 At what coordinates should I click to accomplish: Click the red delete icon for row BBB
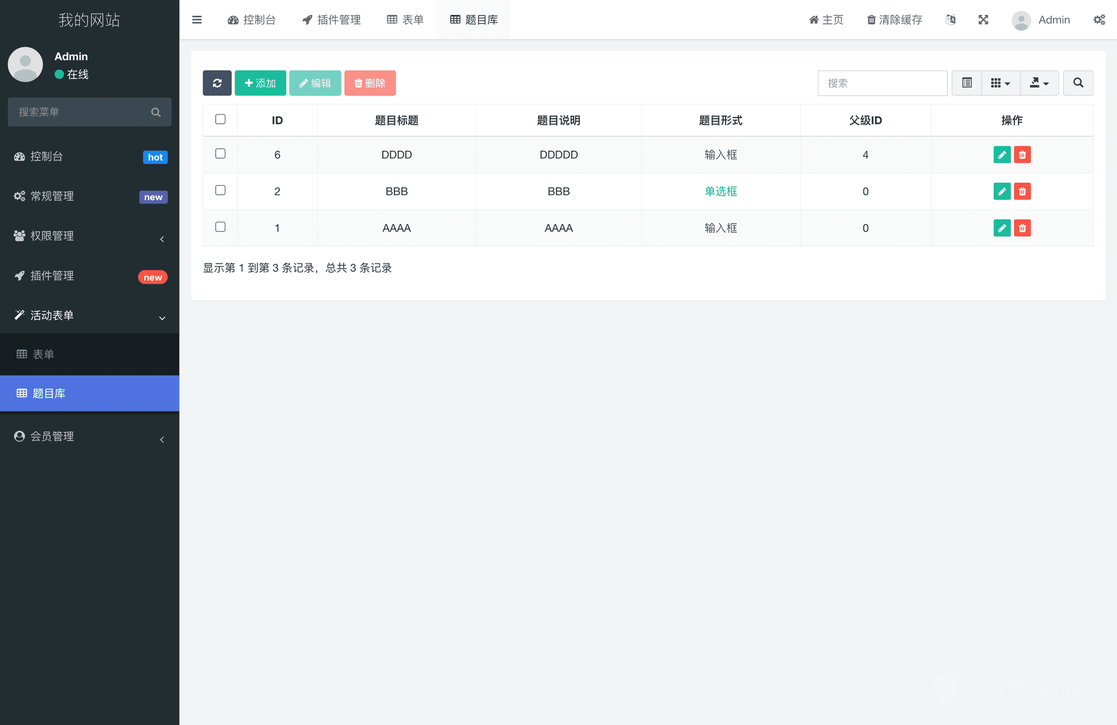click(x=1022, y=191)
